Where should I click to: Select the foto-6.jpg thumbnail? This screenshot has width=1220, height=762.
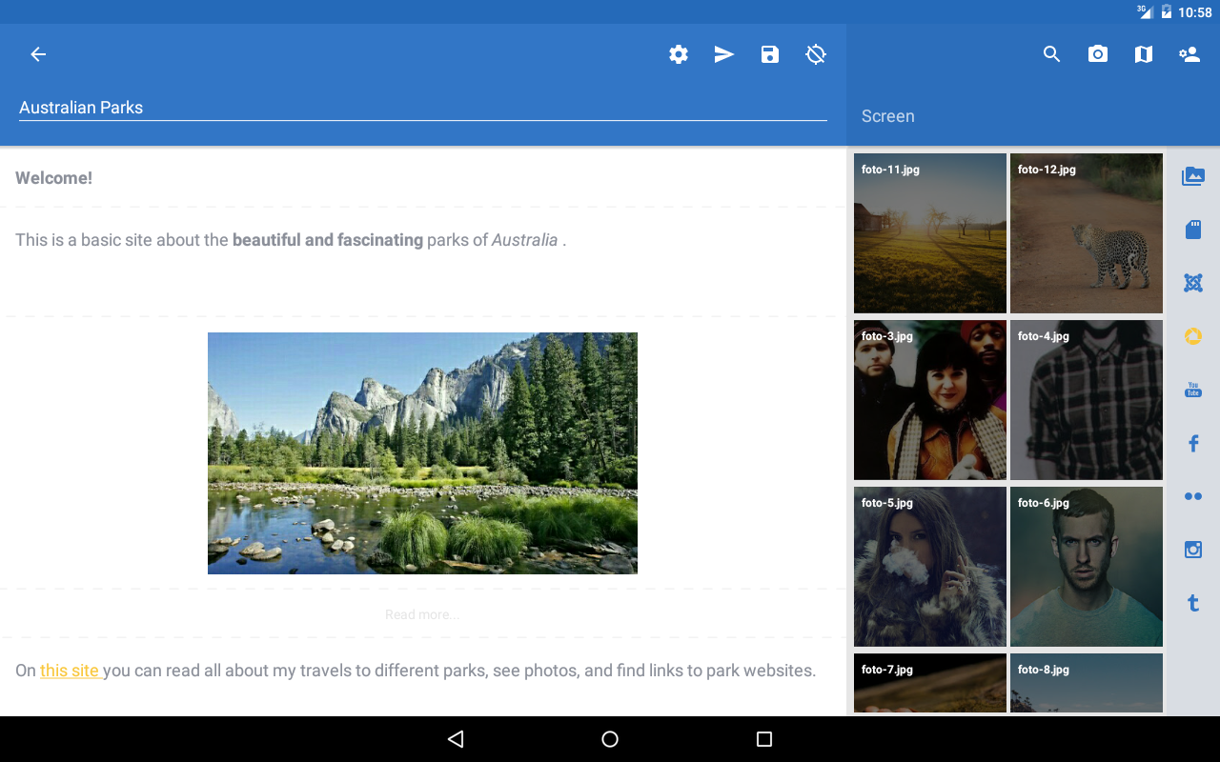tap(1087, 567)
